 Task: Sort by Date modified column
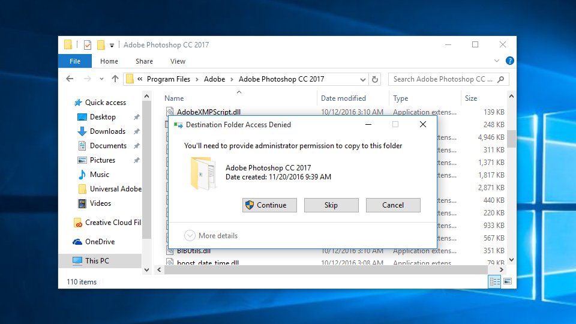343,98
